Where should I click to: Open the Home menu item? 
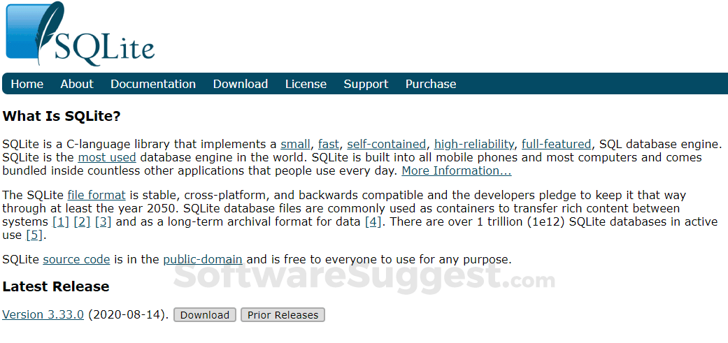pos(27,84)
